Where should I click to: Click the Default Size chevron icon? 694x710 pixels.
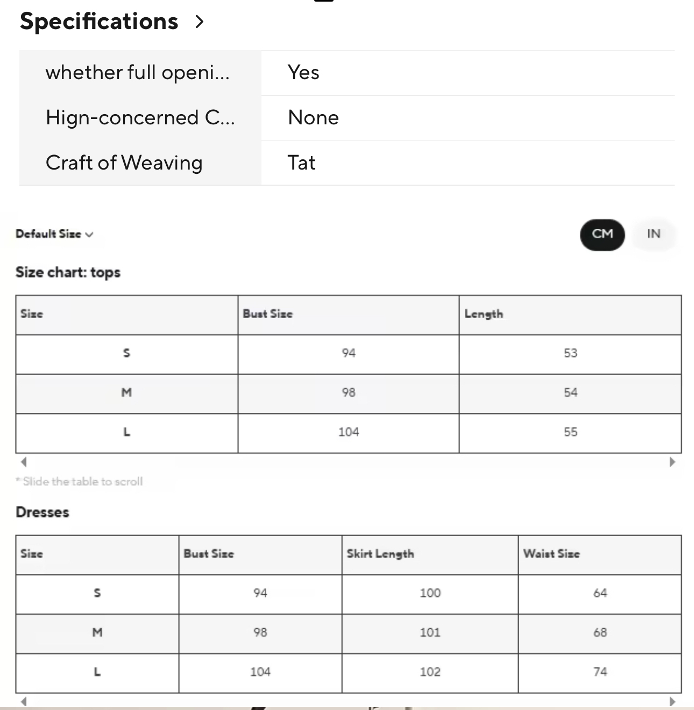point(89,234)
